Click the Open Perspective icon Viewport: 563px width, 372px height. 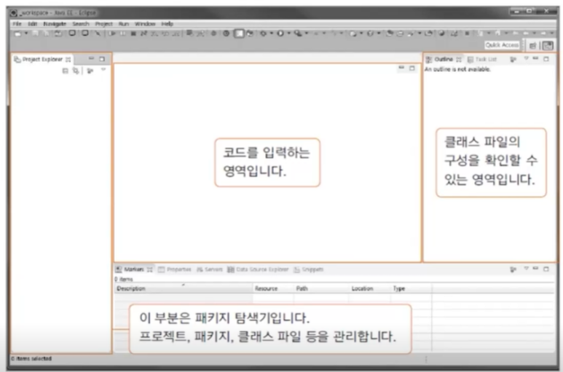tap(533, 46)
